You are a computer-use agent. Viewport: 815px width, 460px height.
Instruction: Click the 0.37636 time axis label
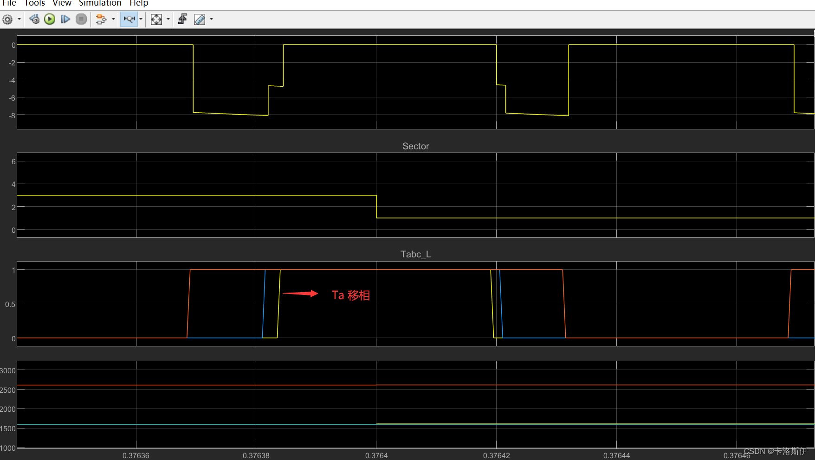[x=136, y=455]
